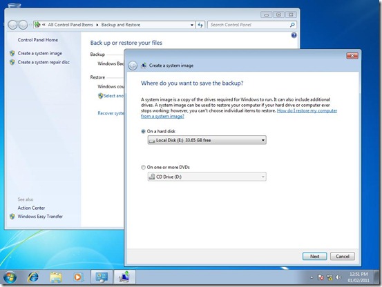
Task: Click the Search Control Panel field
Action: coord(249,25)
